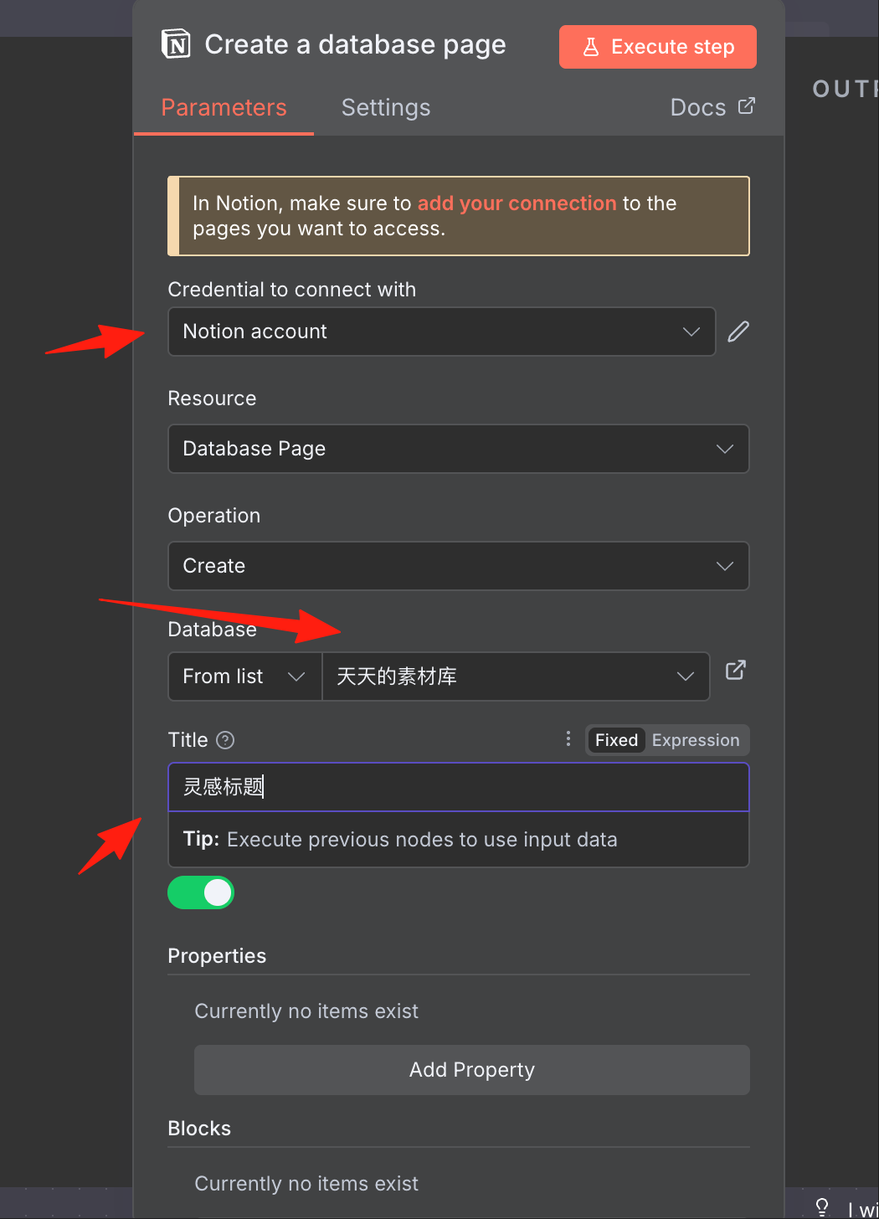Switch Title to Expression mode
This screenshot has height=1219, width=879.
point(696,740)
